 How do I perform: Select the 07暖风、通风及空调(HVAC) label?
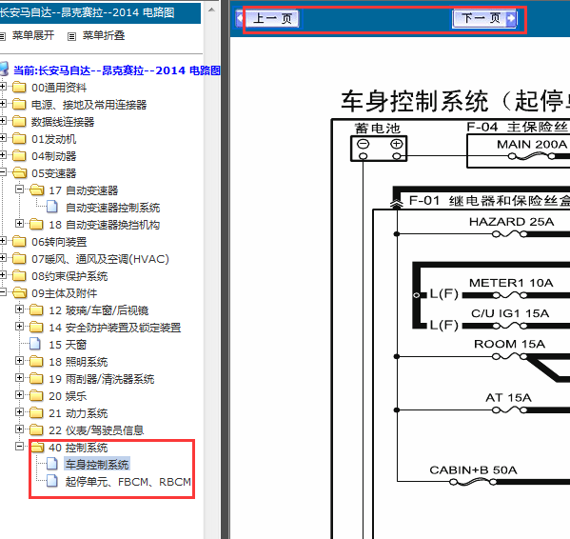tap(100, 259)
